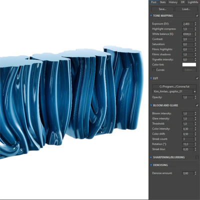Click the Color intensity value field
Viewport: 200px width, 200px height.
[x=188, y=129]
